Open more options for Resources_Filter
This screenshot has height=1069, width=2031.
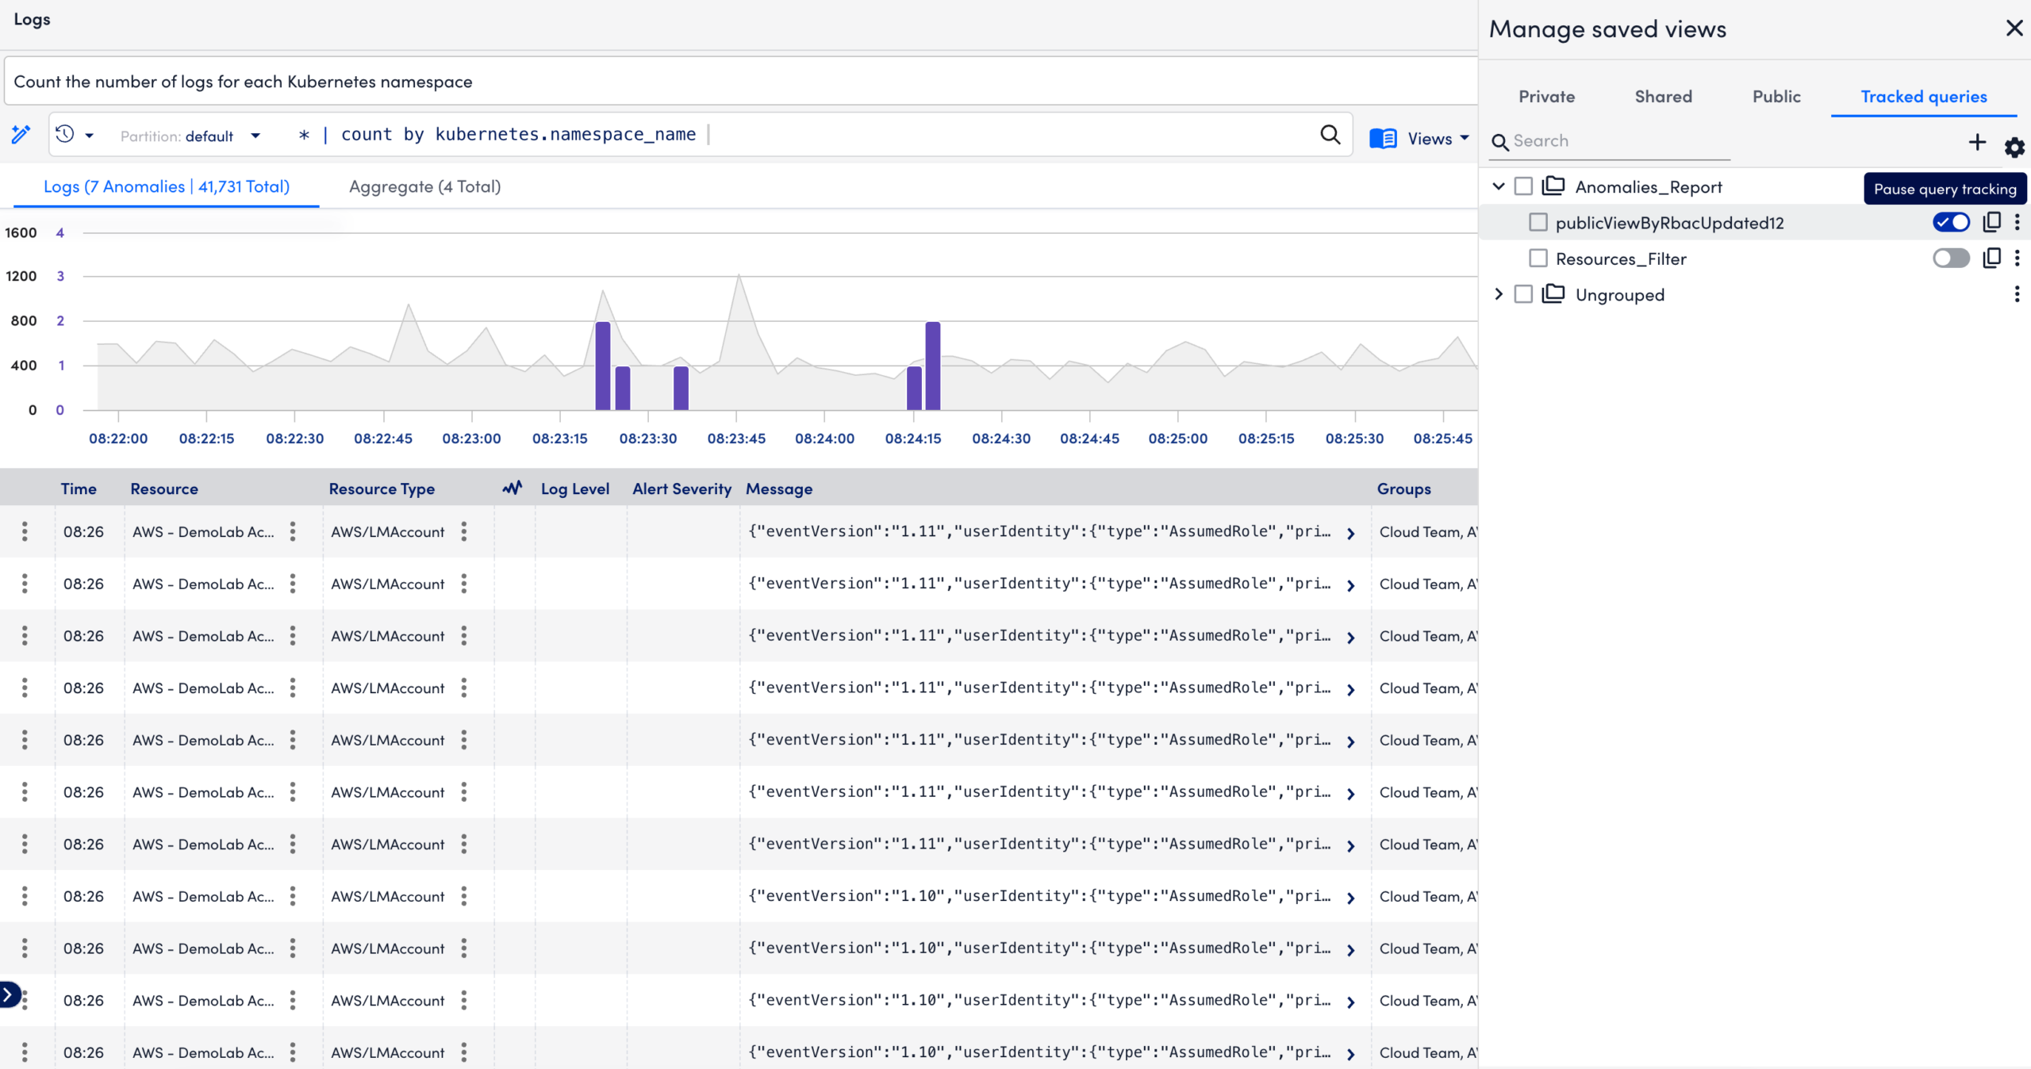click(x=2017, y=258)
